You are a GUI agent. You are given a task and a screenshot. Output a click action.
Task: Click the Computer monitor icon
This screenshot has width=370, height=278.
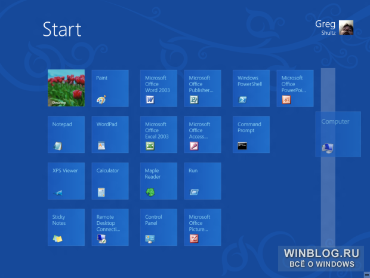(x=328, y=148)
